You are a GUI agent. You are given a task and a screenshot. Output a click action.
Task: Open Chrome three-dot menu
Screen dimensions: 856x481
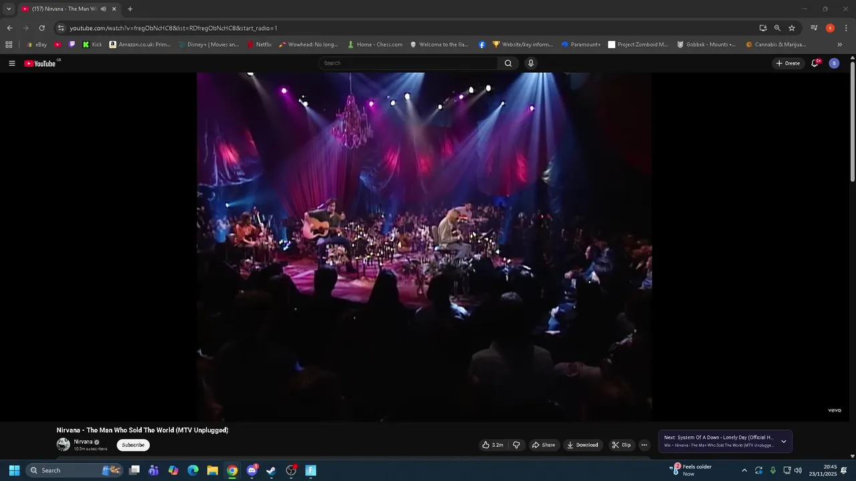846,28
